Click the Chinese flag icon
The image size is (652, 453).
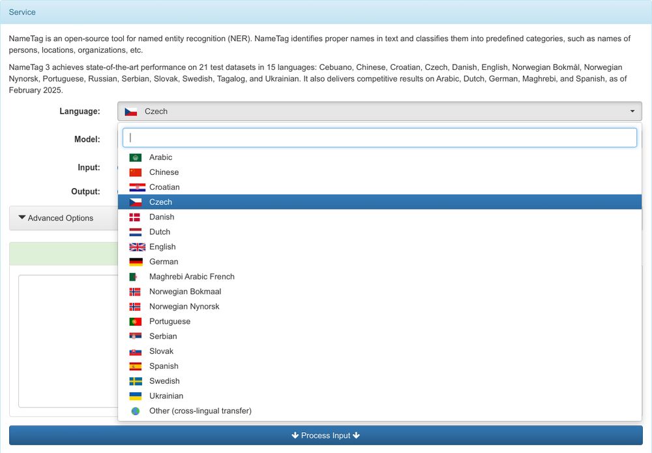pyautogui.click(x=135, y=172)
